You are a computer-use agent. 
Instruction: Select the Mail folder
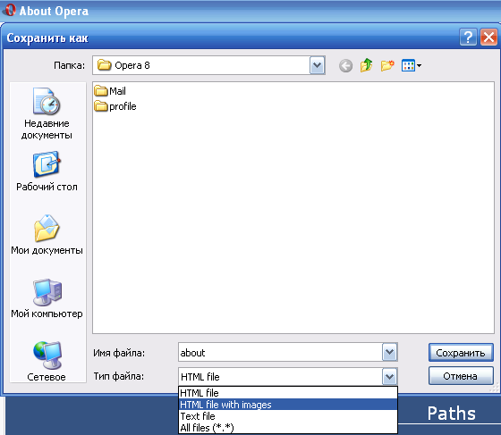110,91
